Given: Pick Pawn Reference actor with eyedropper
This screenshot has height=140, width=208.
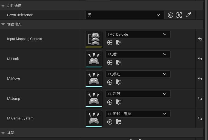Looking at the screenshot, I should [x=188, y=15].
